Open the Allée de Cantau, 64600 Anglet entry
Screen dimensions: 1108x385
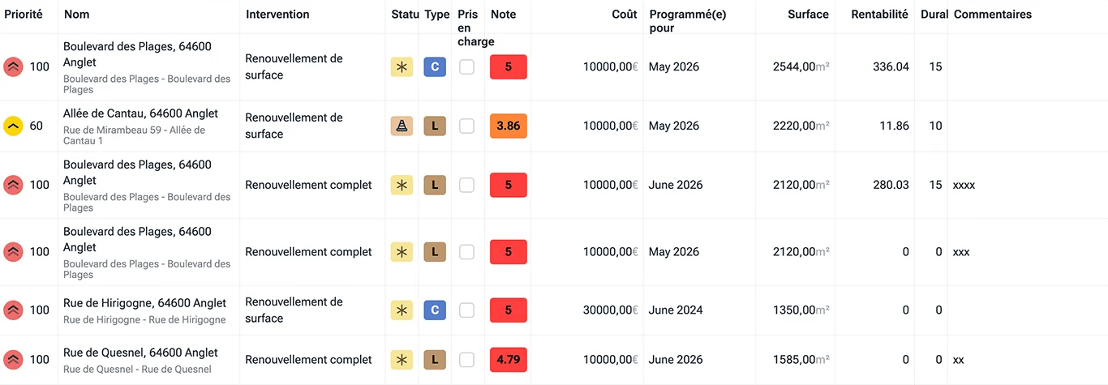coord(140,113)
